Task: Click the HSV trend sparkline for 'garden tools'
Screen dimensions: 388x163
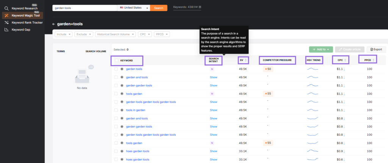Action: 313,69
